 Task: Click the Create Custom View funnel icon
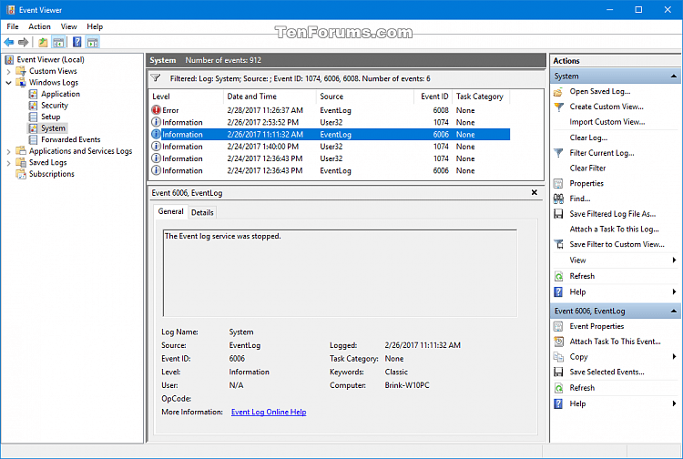(558, 107)
